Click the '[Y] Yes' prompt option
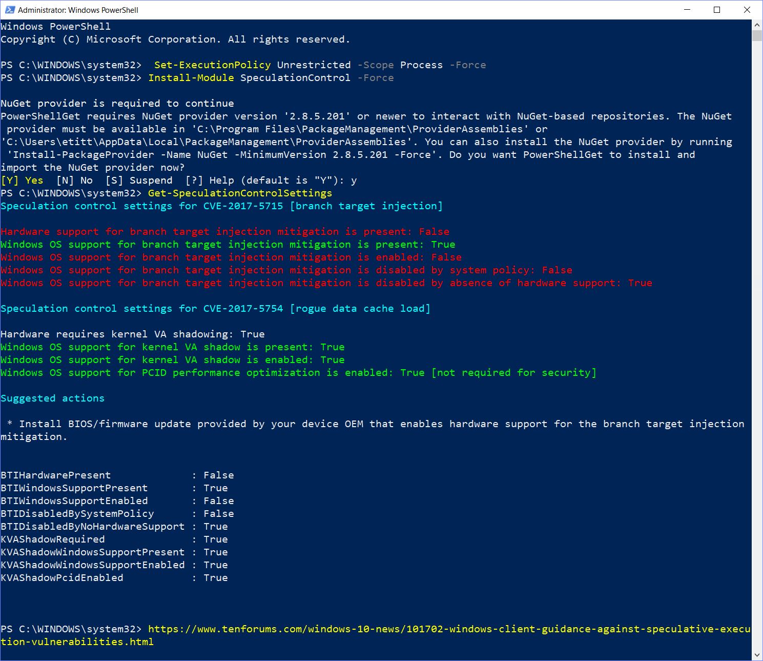 (22, 181)
